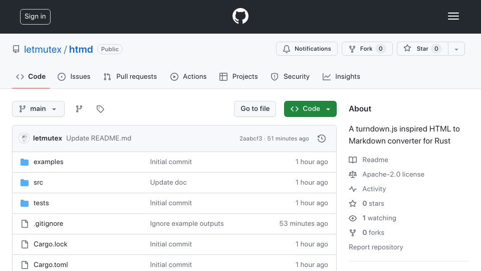Click the file icon next to .gitignore
Viewport: 481px width, 271px height.
(25, 224)
